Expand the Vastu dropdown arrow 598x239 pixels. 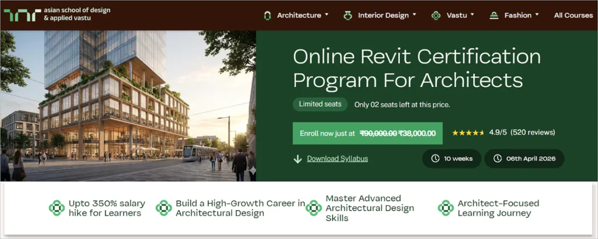coord(472,15)
